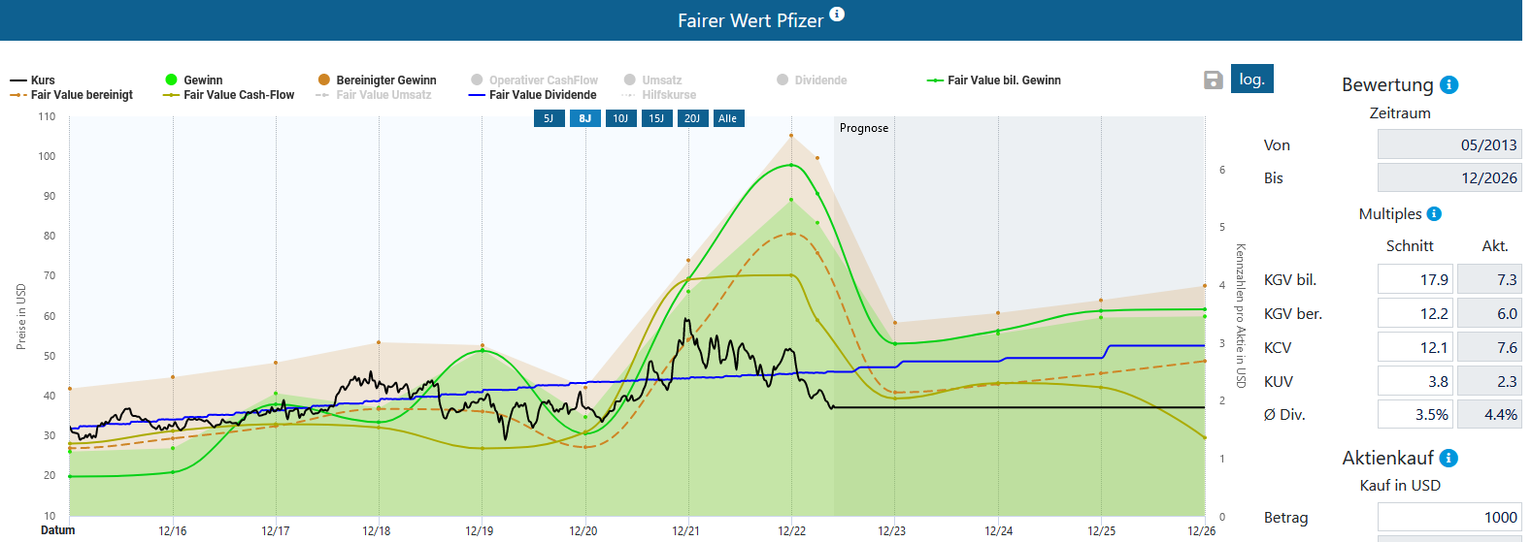This screenshot has width=1532, height=542.
Task: Click the Datum axis label
Action: (x=57, y=530)
